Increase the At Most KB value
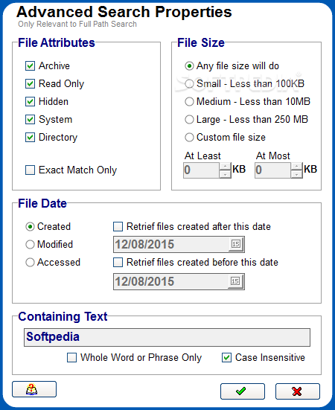The height and width of the screenshot is (410, 335). [x=296, y=166]
